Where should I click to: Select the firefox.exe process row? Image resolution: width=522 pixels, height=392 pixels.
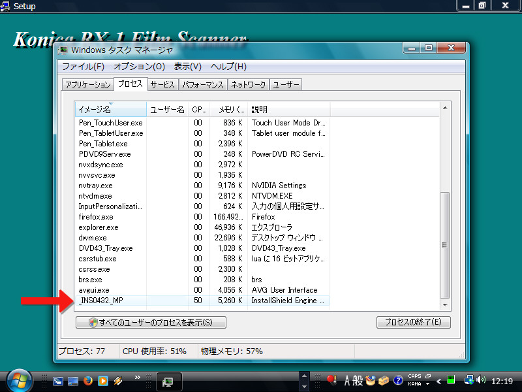96,216
